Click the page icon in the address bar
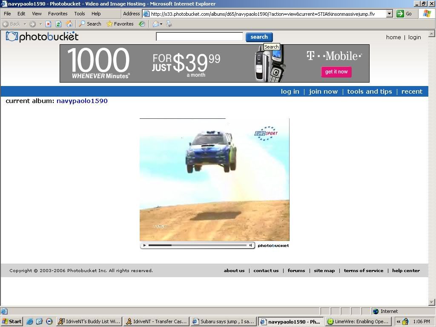 pos(146,14)
